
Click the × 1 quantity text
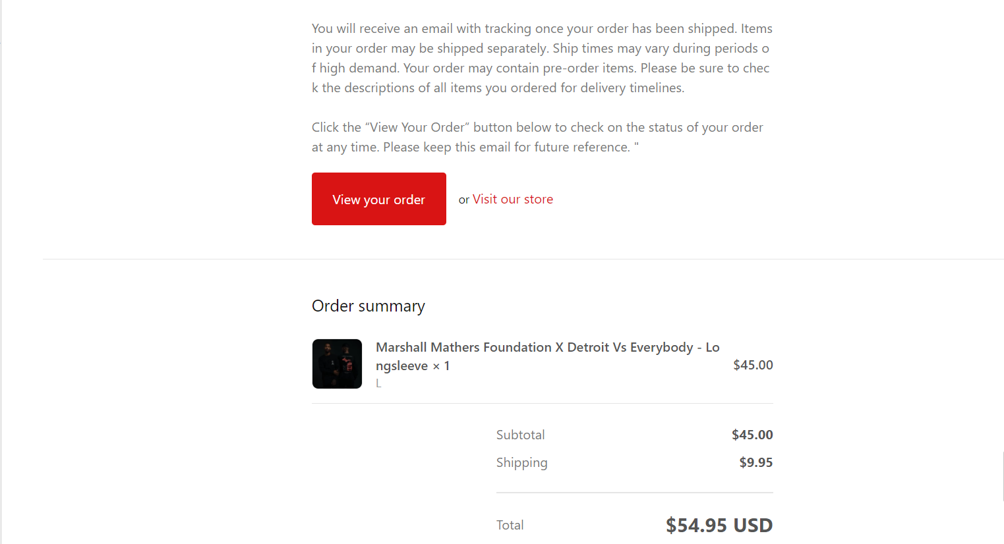click(x=441, y=366)
